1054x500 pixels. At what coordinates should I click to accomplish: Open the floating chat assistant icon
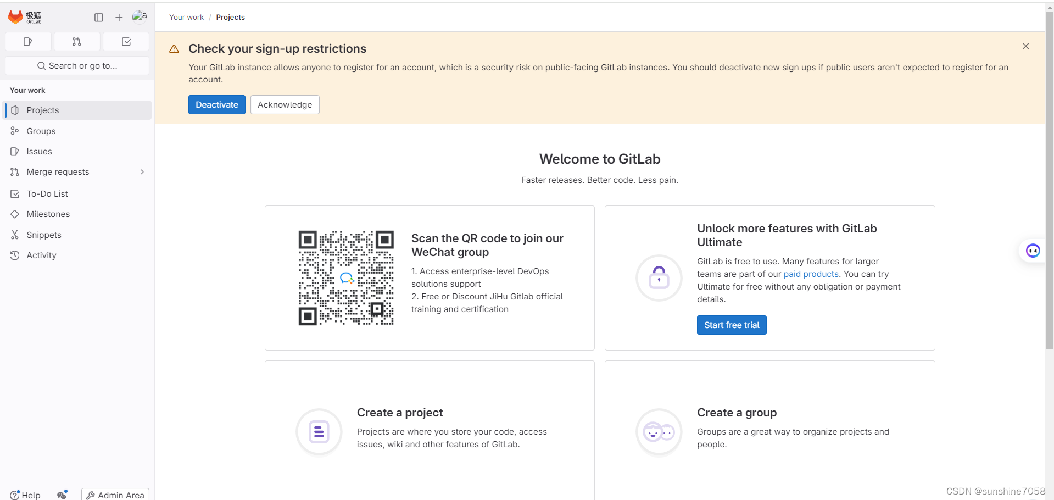pos(1033,251)
